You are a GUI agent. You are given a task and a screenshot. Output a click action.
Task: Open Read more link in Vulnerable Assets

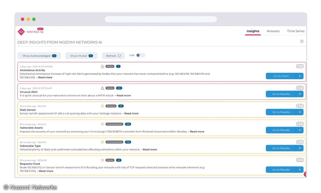197,132
